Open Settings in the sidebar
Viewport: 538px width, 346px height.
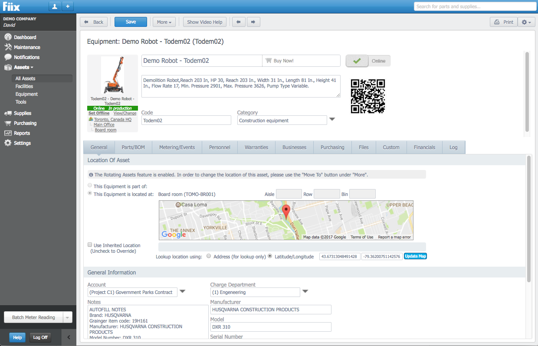(22, 143)
